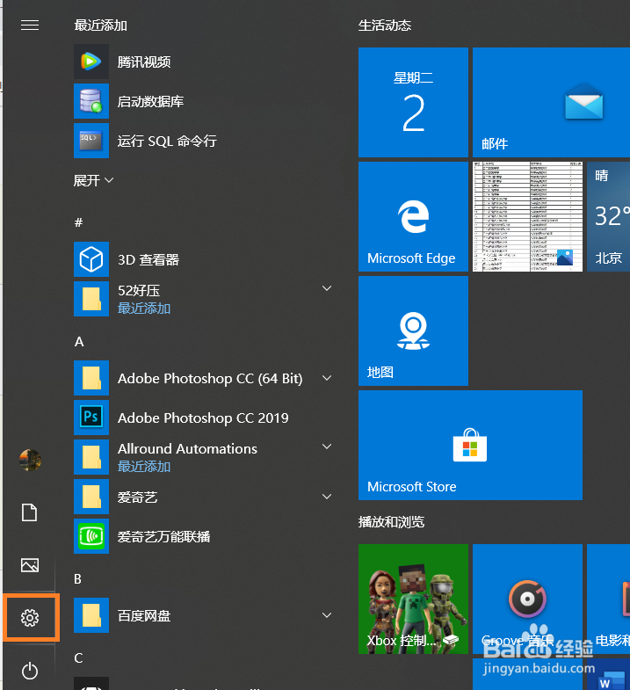Screen dimensions: 630x690
Task: Select the 爱奇艺万能联播 label
Action: (164, 537)
